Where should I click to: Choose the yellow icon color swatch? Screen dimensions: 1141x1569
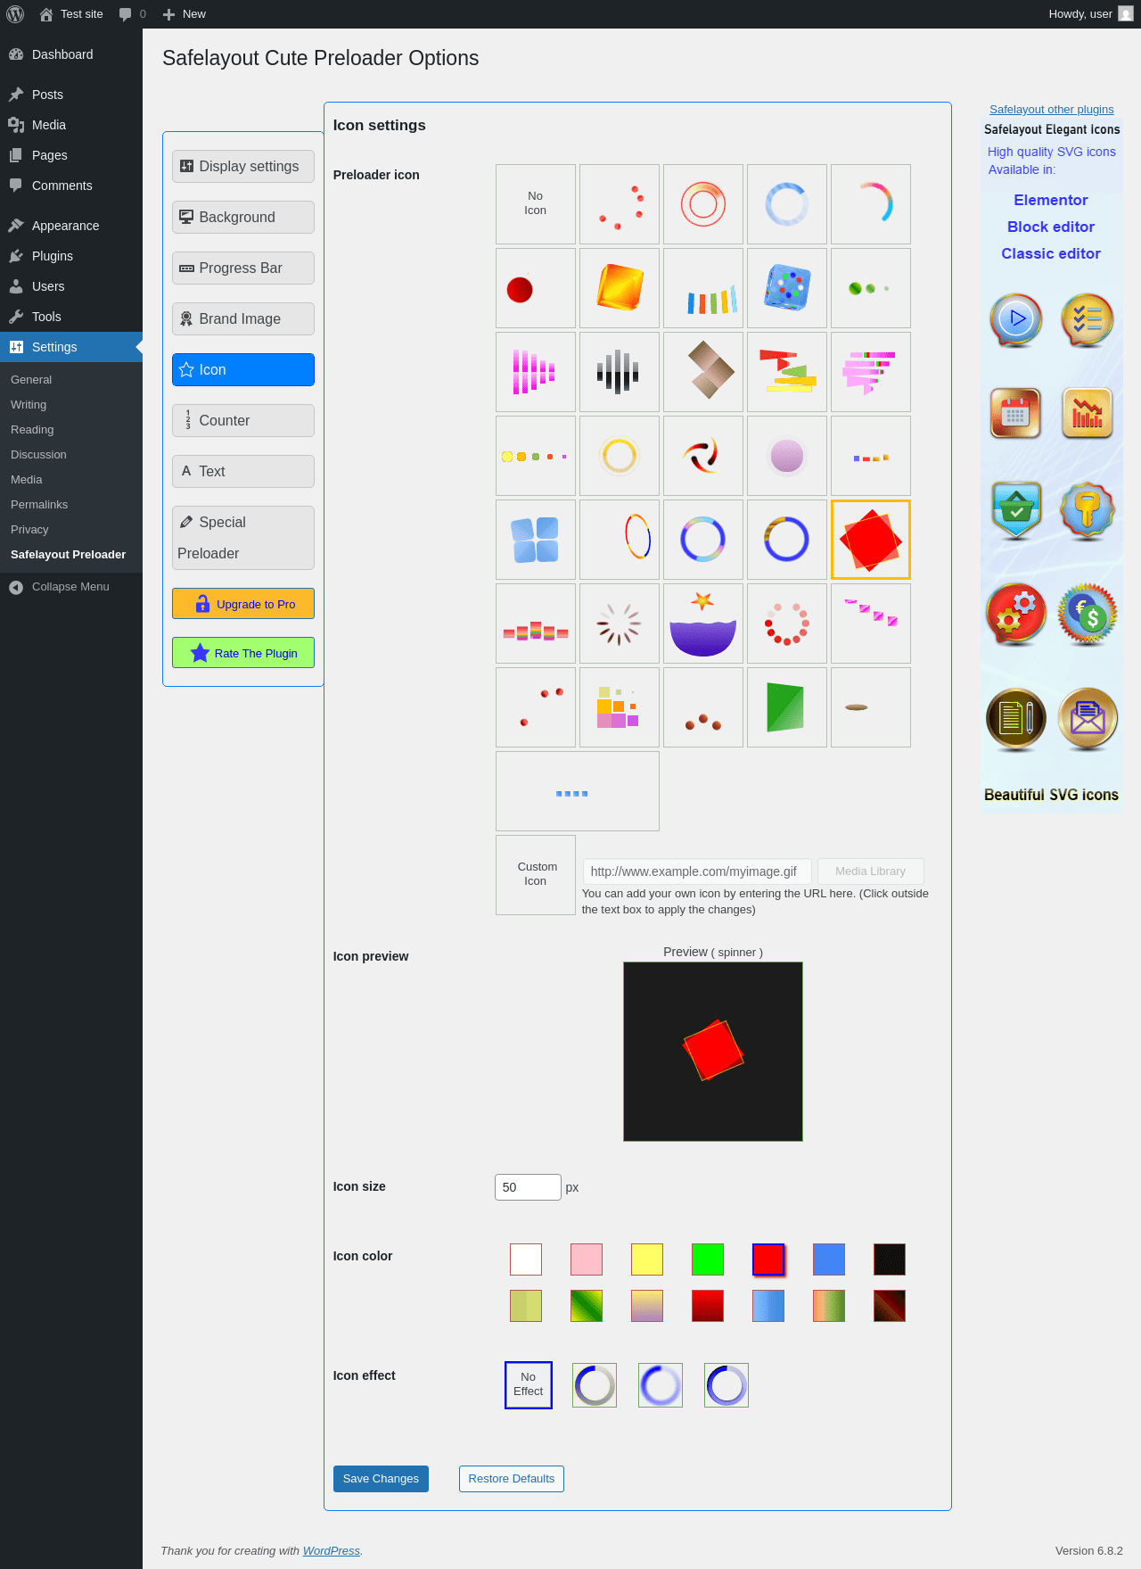pos(647,1259)
